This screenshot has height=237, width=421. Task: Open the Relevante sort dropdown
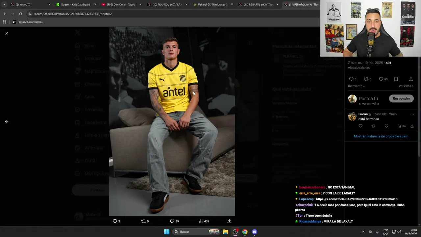pyautogui.click(x=356, y=86)
